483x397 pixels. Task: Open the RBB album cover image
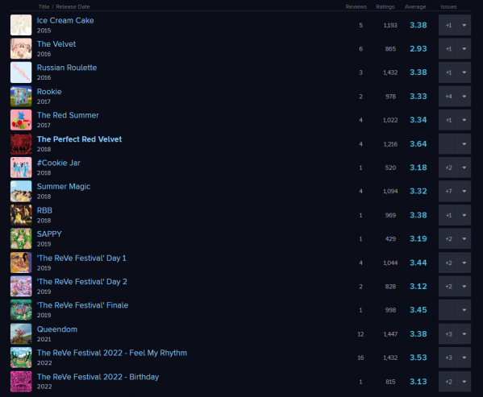(21, 215)
